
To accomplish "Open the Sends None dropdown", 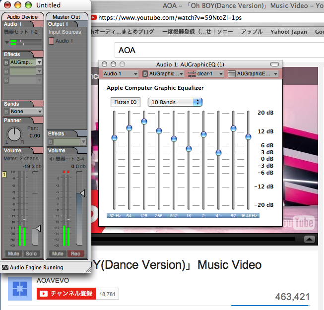I will pos(26,111).
